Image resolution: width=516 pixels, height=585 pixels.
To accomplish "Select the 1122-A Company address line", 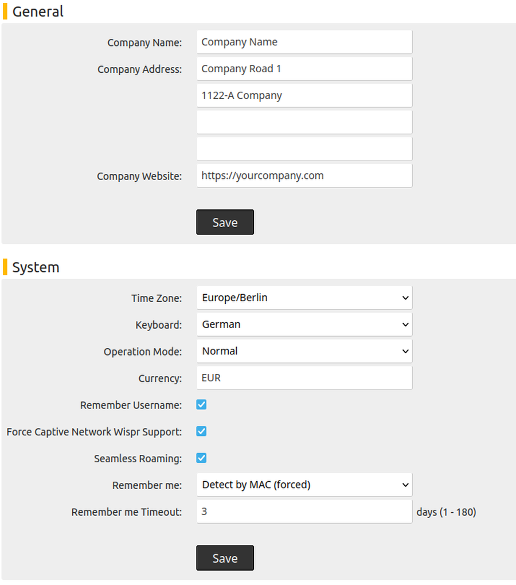I will [x=304, y=95].
